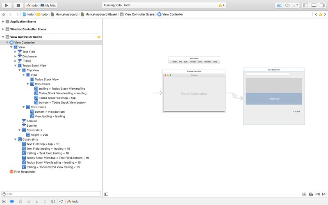Jump to the next issue

click(325, 14)
